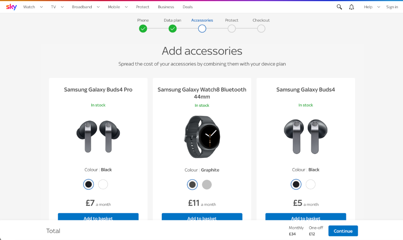Open the TV nav item
Viewport: 403px width, 240px height.
[54, 7]
